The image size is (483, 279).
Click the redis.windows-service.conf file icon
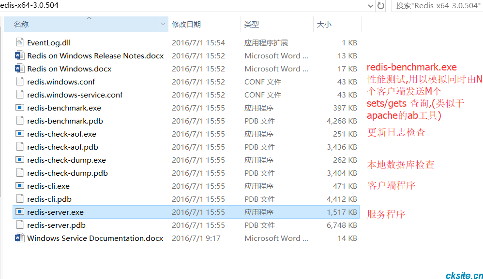click(20, 94)
